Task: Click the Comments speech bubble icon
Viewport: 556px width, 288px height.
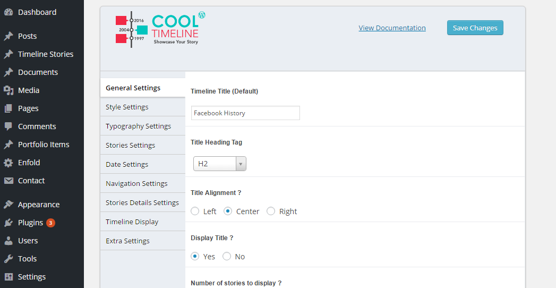Action: pyautogui.click(x=8, y=126)
